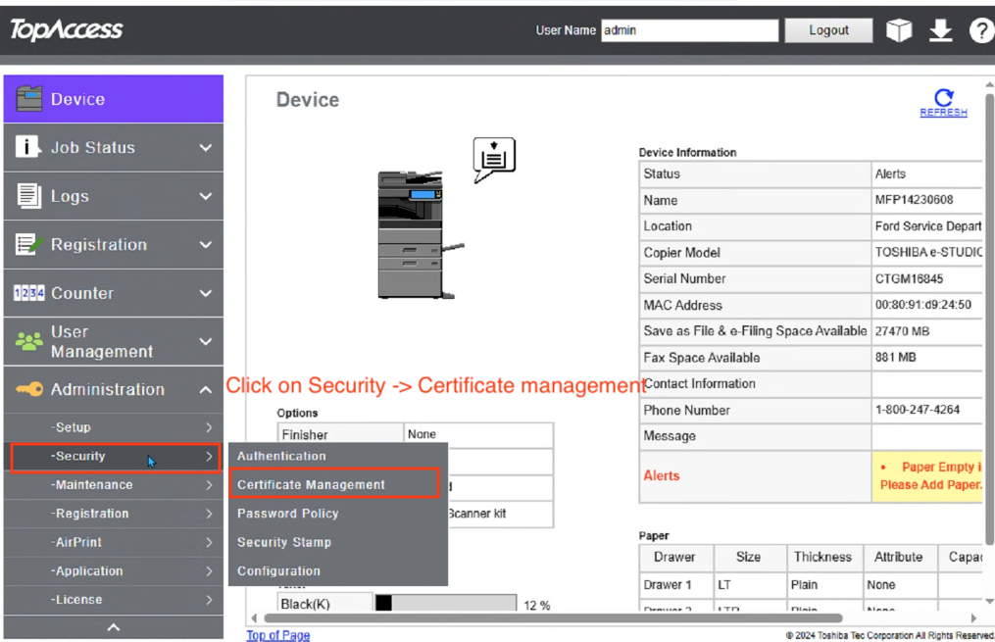Screen dimensions: 995x642
Task: Expand the Logs menu chevron
Action: click(x=205, y=196)
